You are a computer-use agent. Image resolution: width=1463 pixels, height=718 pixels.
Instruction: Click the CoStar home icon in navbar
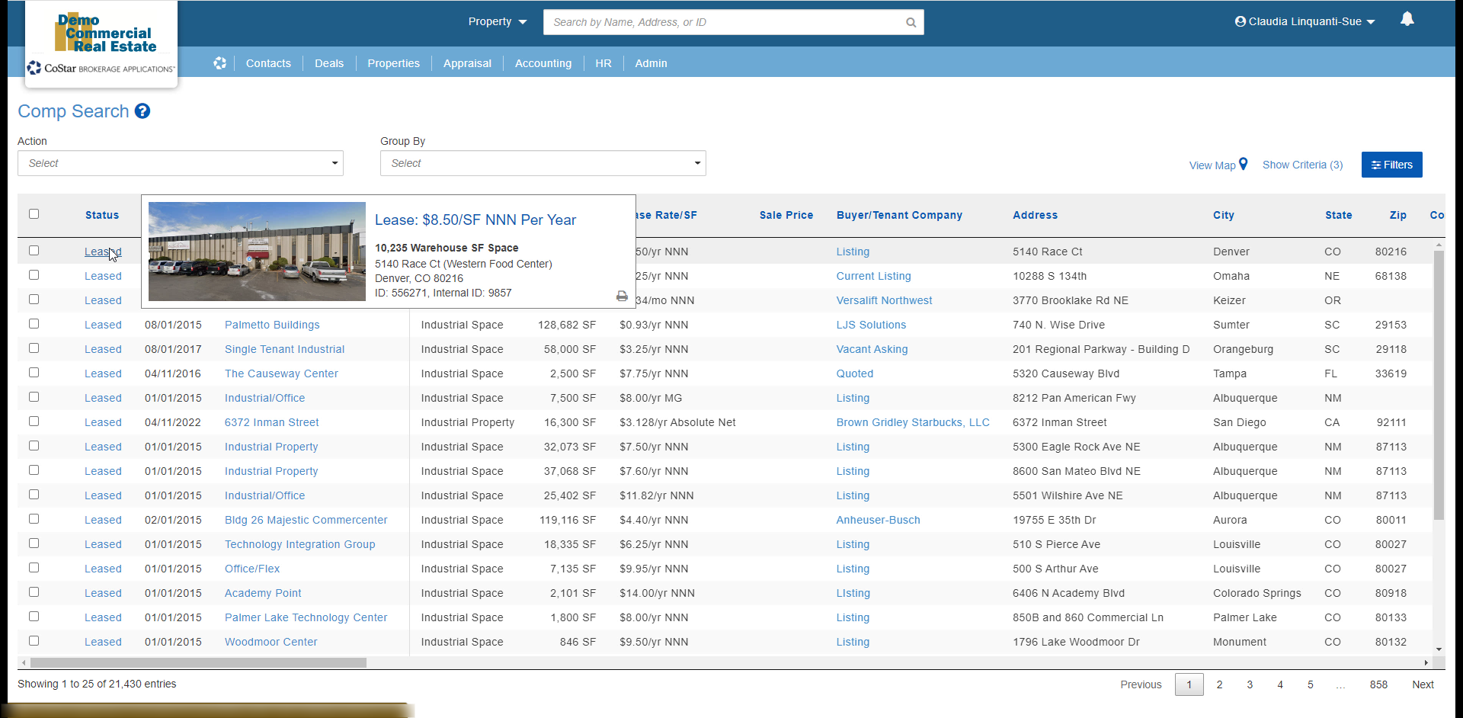[219, 63]
